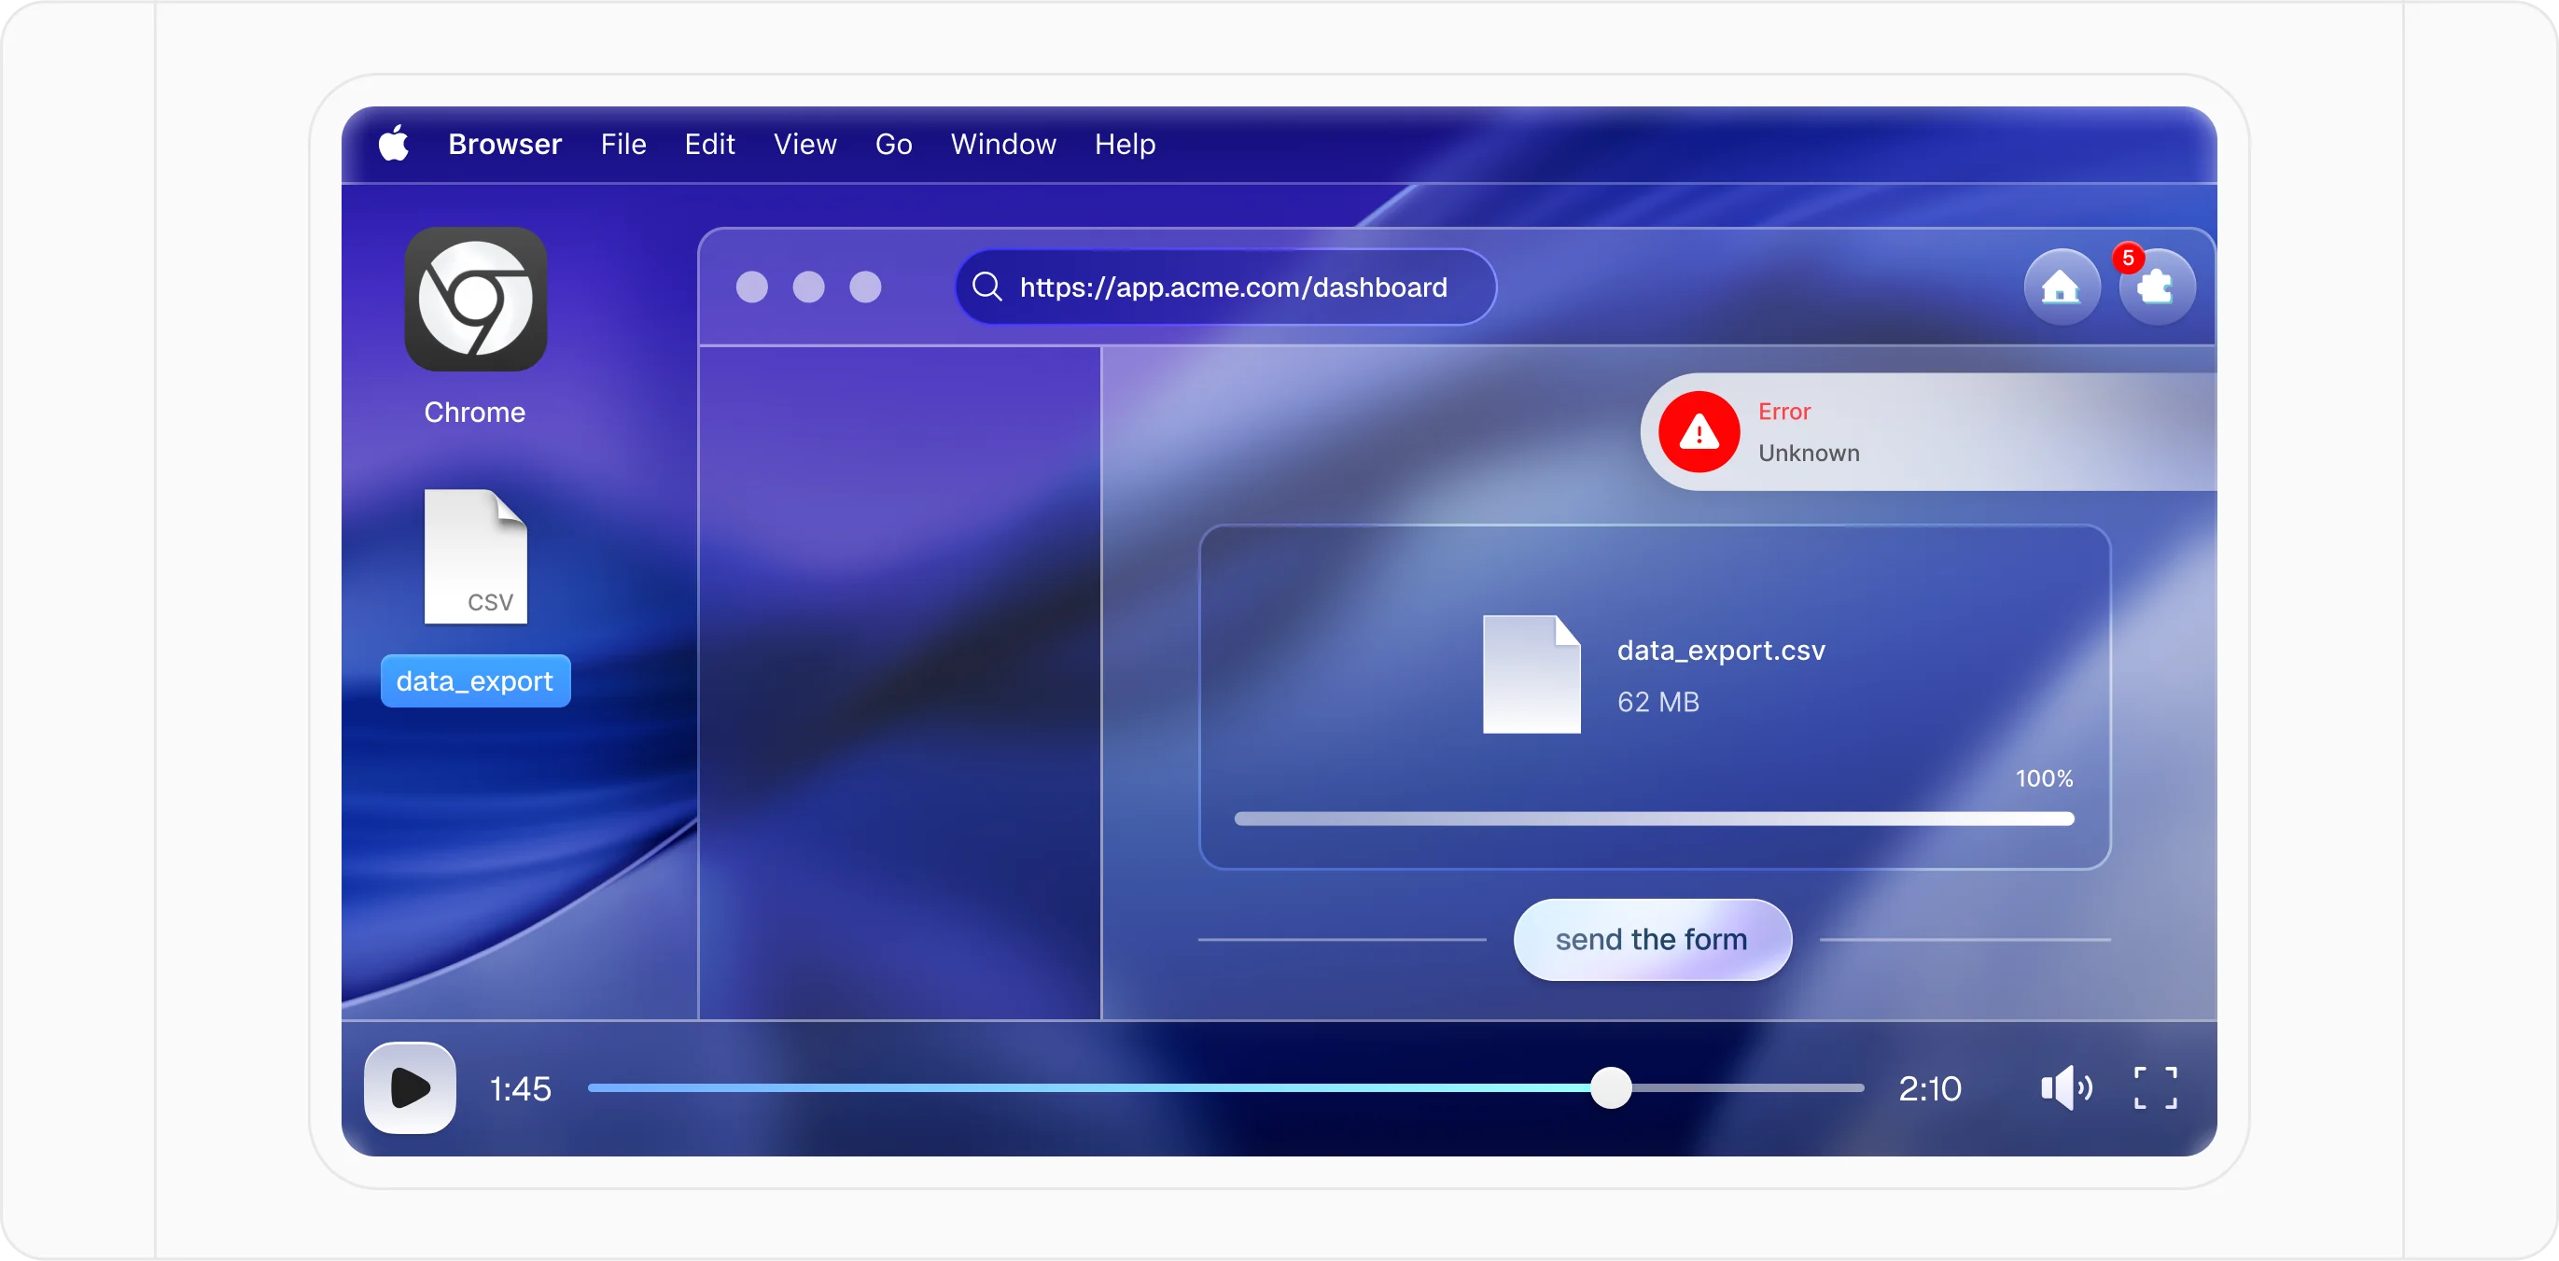This screenshot has height=1261, width=2559.
Task: Open the View menu
Action: pyautogui.click(x=804, y=144)
